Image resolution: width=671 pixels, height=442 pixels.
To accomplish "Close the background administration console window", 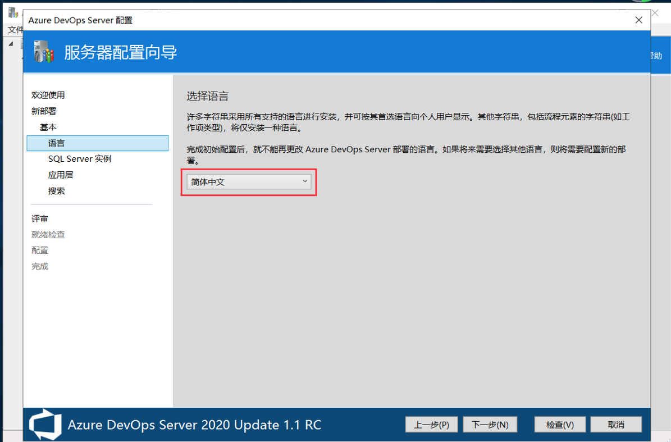I will click(655, 13).
